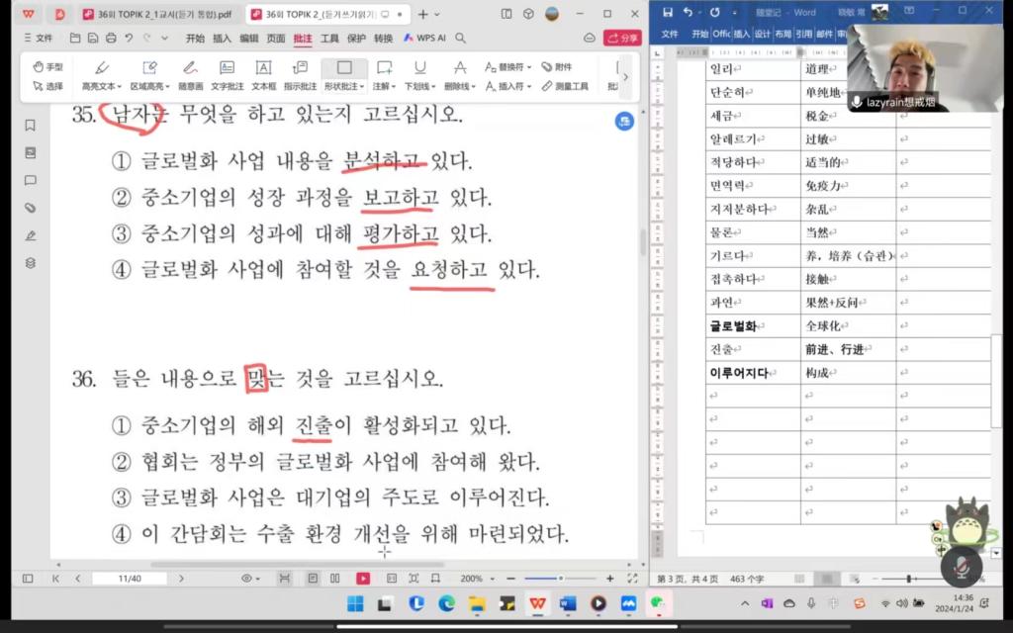Select the 文本框 text box tool
The width and height of the screenshot is (1013, 633).
[263, 75]
